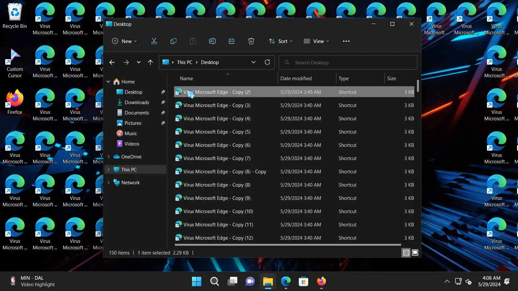
Task: Open the Windows Start menu
Action: coord(197,281)
